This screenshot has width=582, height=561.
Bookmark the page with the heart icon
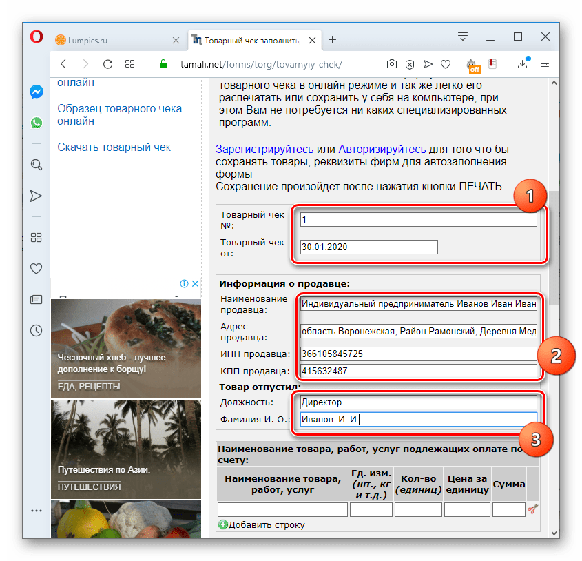[x=446, y=63]
